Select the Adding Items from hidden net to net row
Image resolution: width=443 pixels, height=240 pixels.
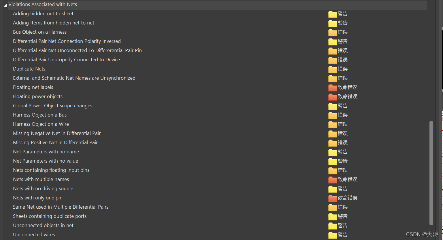(x=54, y=23)
